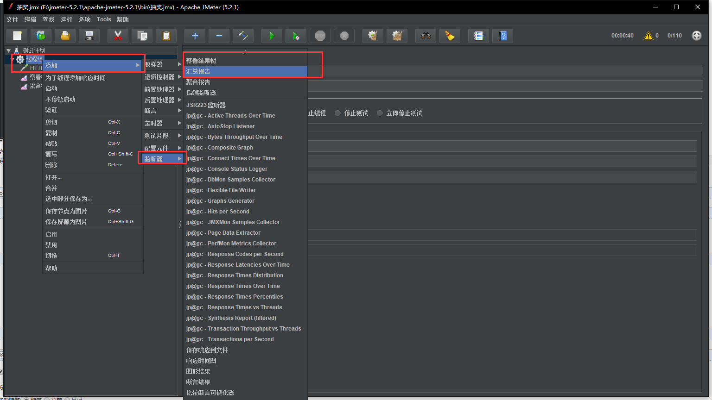Click the Open file folder icon

(65, 36)
